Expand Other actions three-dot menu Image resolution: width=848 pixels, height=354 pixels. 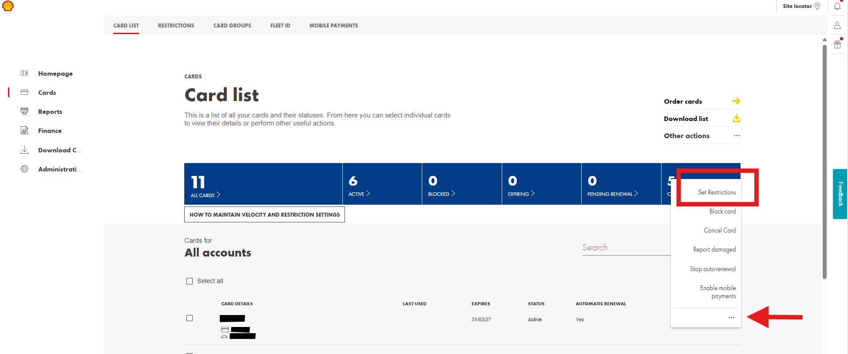click(737, 136)
